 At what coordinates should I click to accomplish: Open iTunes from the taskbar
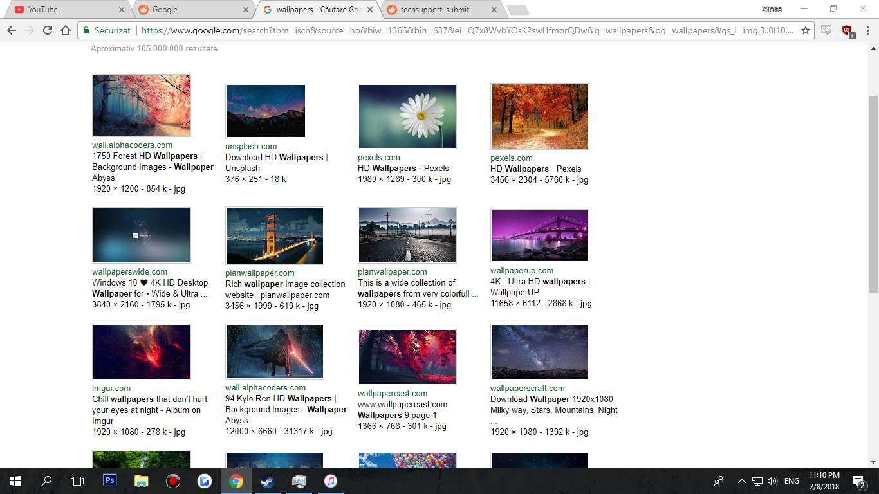click(329, 481)
